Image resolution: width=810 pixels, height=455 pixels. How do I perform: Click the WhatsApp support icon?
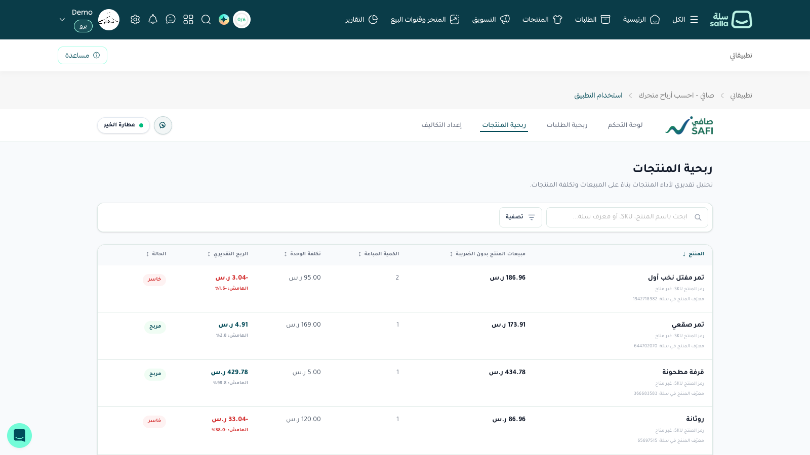pyautogui.click(x=163, y=125)
